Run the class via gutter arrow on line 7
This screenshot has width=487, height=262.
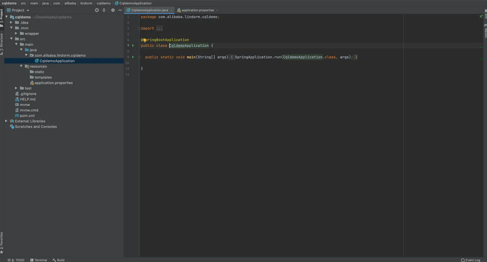pos(133,46)
